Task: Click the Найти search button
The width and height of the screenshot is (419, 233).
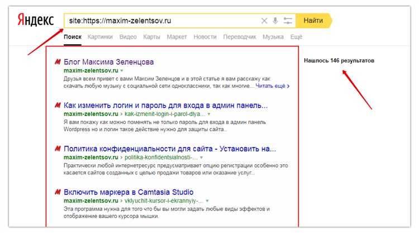Action: 314,21
